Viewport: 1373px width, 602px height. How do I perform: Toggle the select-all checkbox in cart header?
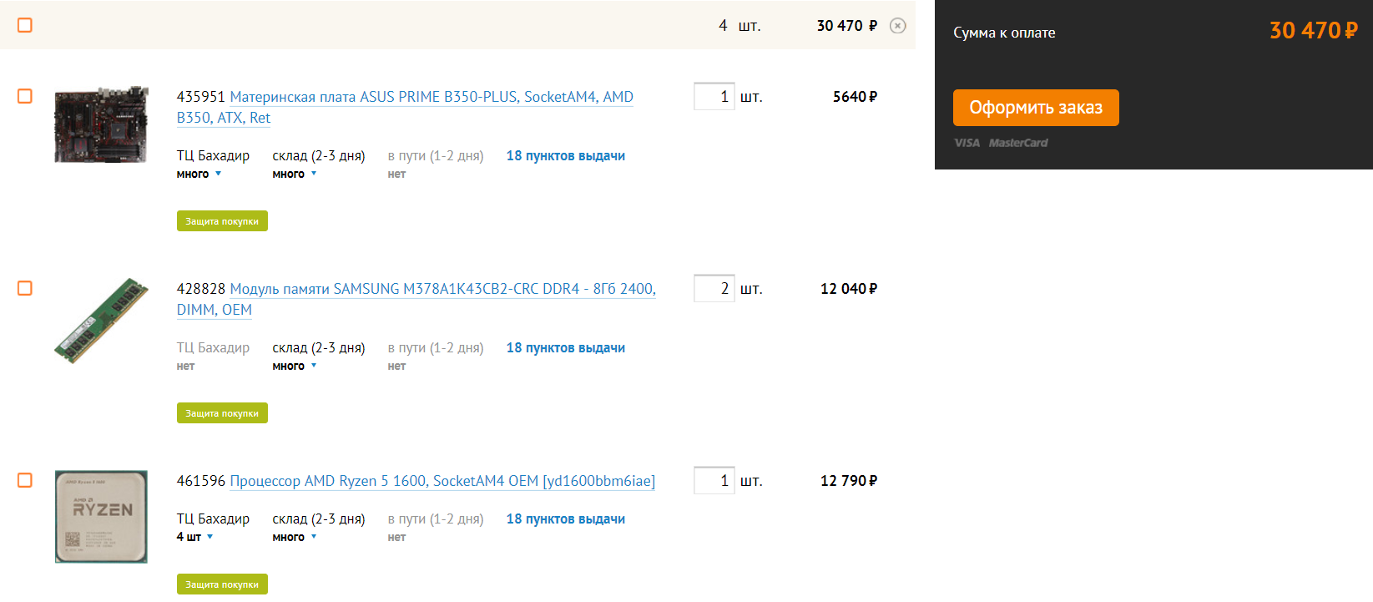(25, 25)
